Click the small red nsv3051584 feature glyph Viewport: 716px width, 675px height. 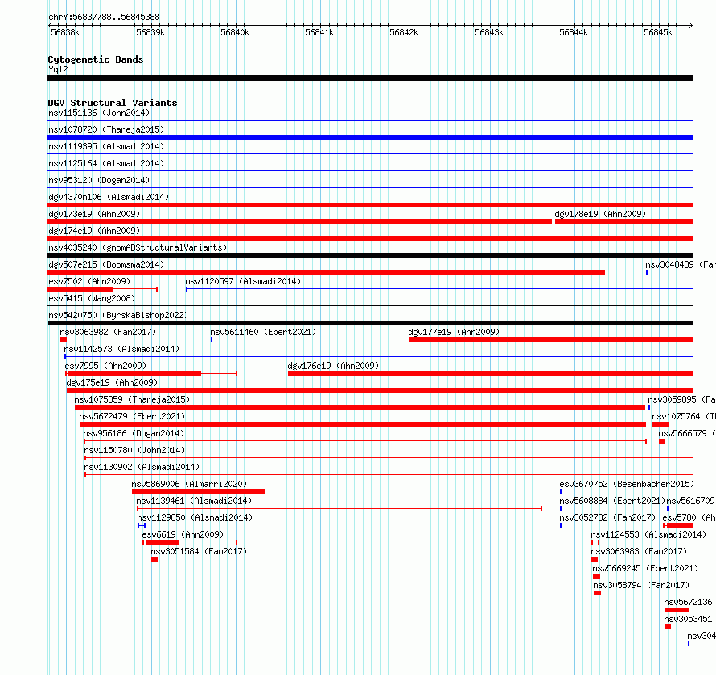[x=154, y=559]
